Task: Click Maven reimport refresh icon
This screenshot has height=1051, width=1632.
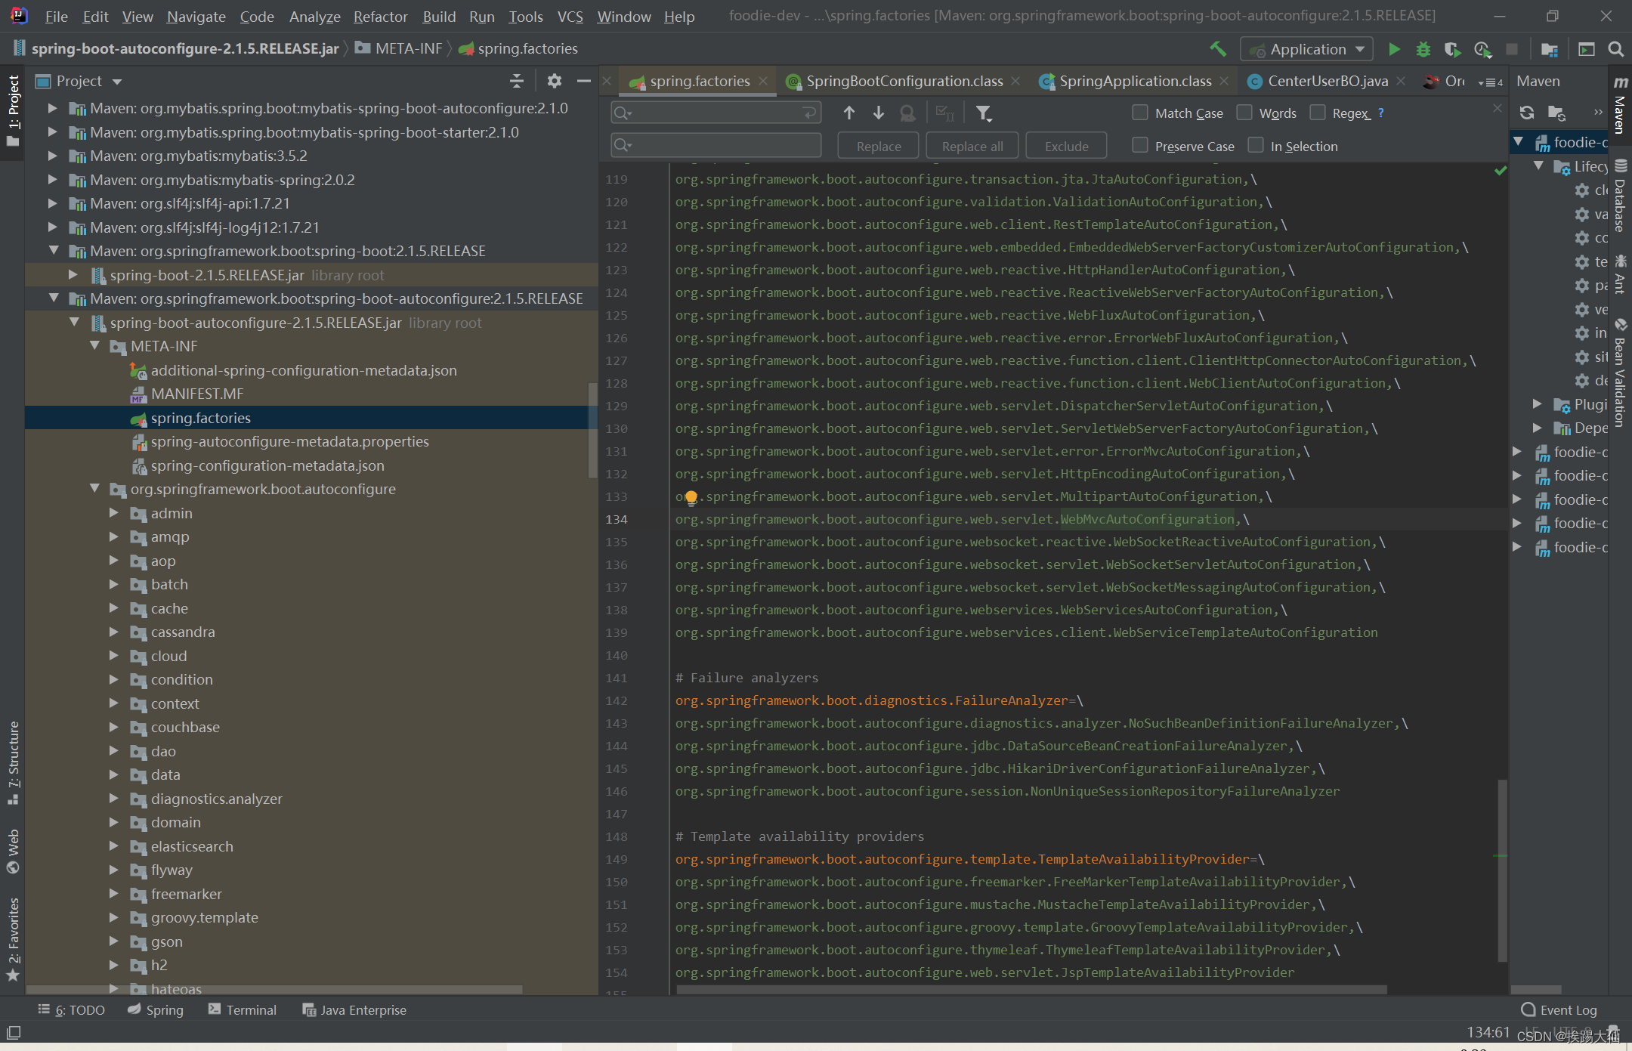Action: click(1526, 113)
